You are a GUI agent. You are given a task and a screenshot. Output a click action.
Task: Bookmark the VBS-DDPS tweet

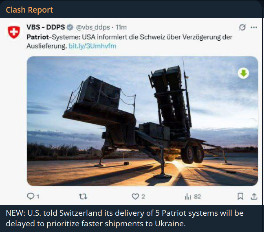pos(240,196)
